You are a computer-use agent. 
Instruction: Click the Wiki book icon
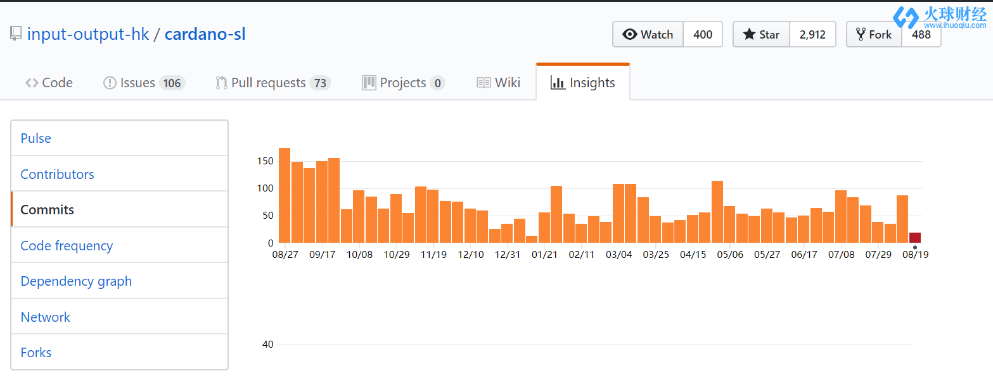coord(484,83)
